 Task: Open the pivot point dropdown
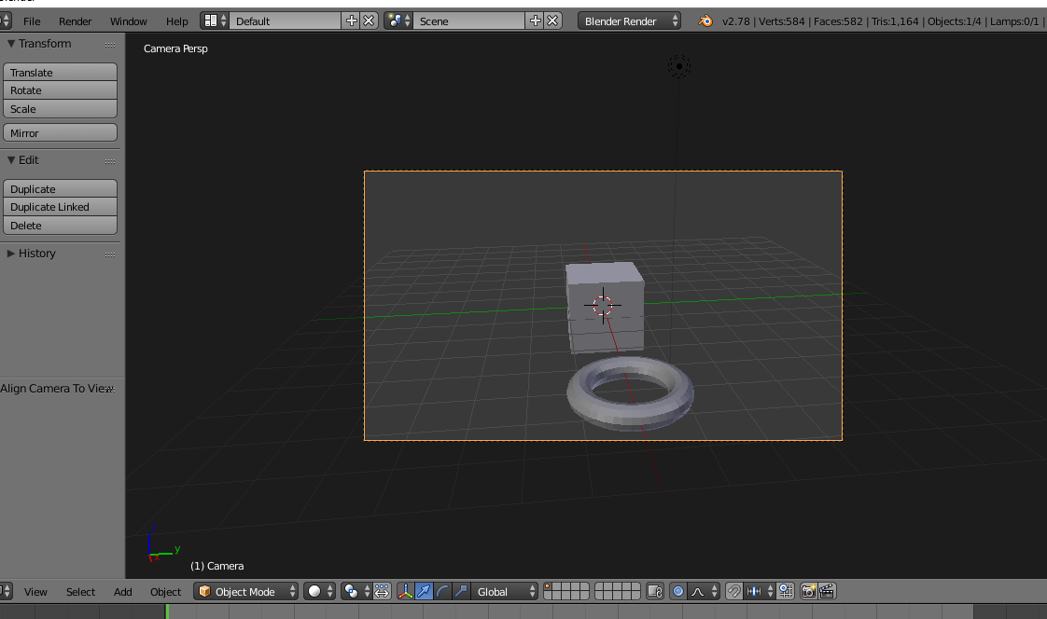[x=356, y=591]
